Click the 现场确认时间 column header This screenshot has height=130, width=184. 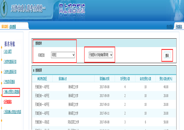click(104, 79)
